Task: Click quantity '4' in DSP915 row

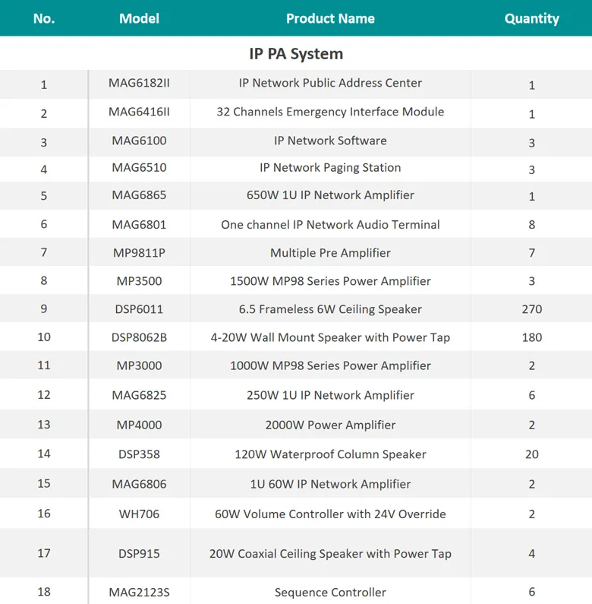Action: click(x=531, y=554)
